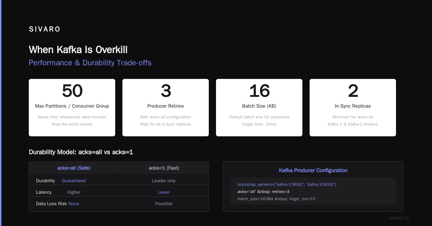Select the Producer Retries card
This screenshot has height=226, width=432.
(166, 108)
